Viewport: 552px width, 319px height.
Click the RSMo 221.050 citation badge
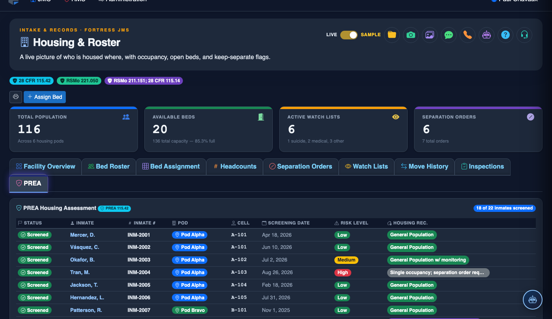point(79,81)
